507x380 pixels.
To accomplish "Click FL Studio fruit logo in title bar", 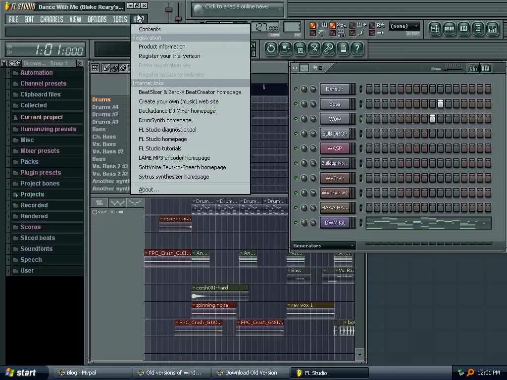I will [x=7, y=6].
